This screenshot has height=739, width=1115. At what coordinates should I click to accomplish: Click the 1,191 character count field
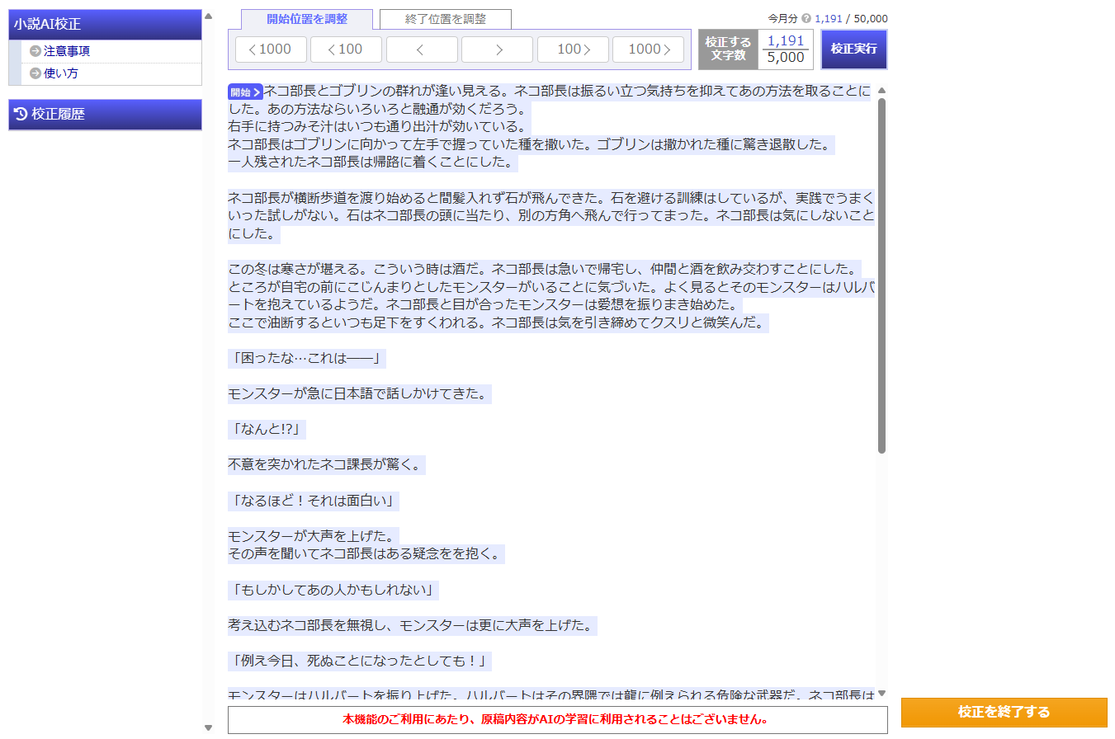[x=785, y=40]
